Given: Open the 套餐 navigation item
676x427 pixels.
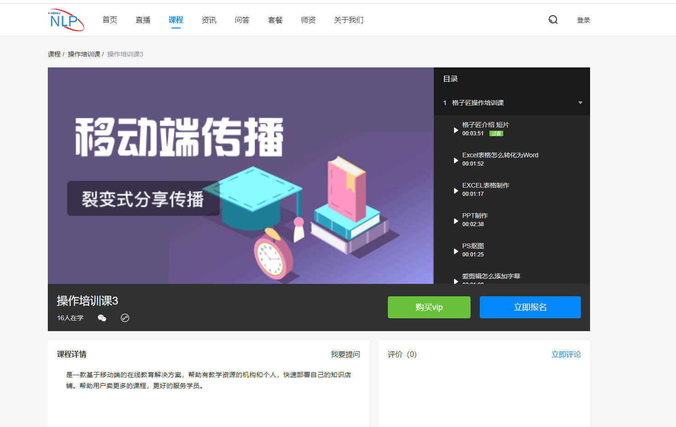Looking at the screenshot, I should (275, 20).
